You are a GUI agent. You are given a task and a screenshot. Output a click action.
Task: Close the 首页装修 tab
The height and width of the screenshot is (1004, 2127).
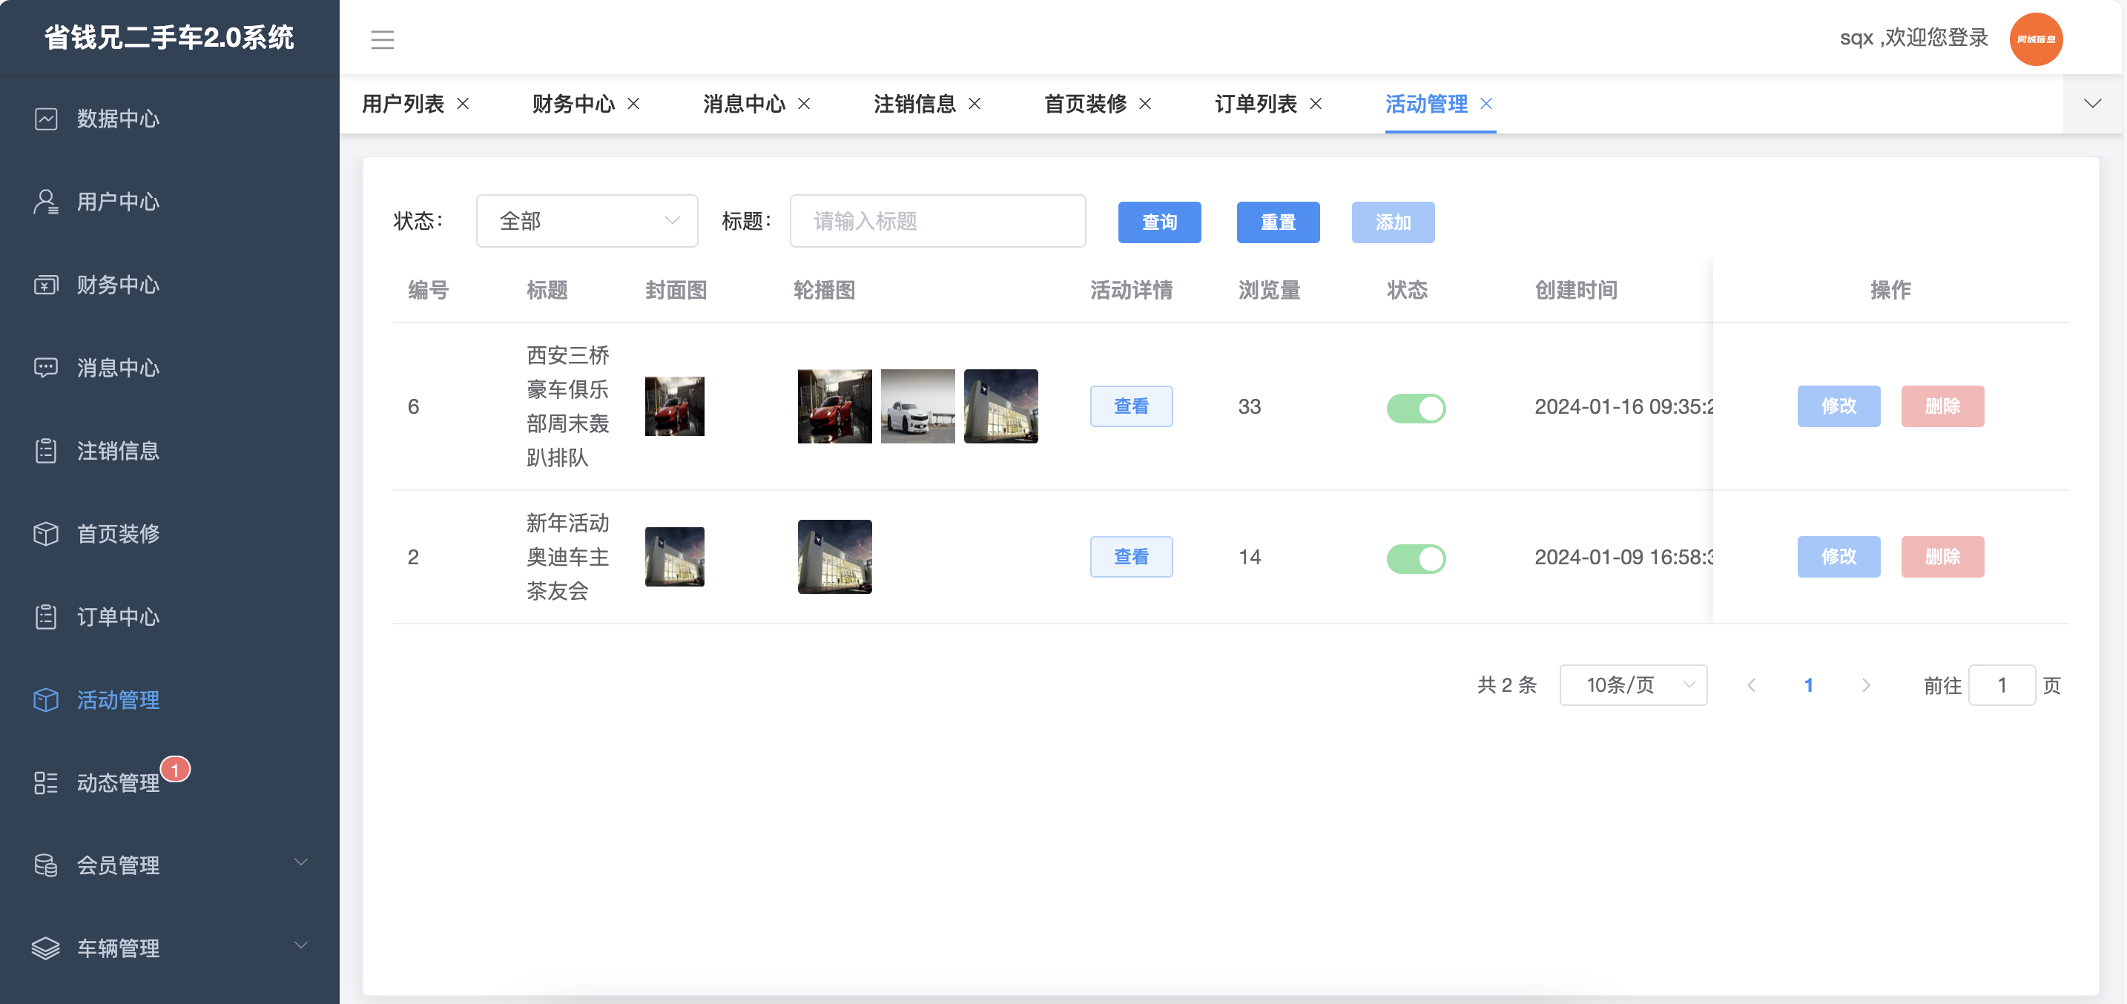click(1145, 103)
